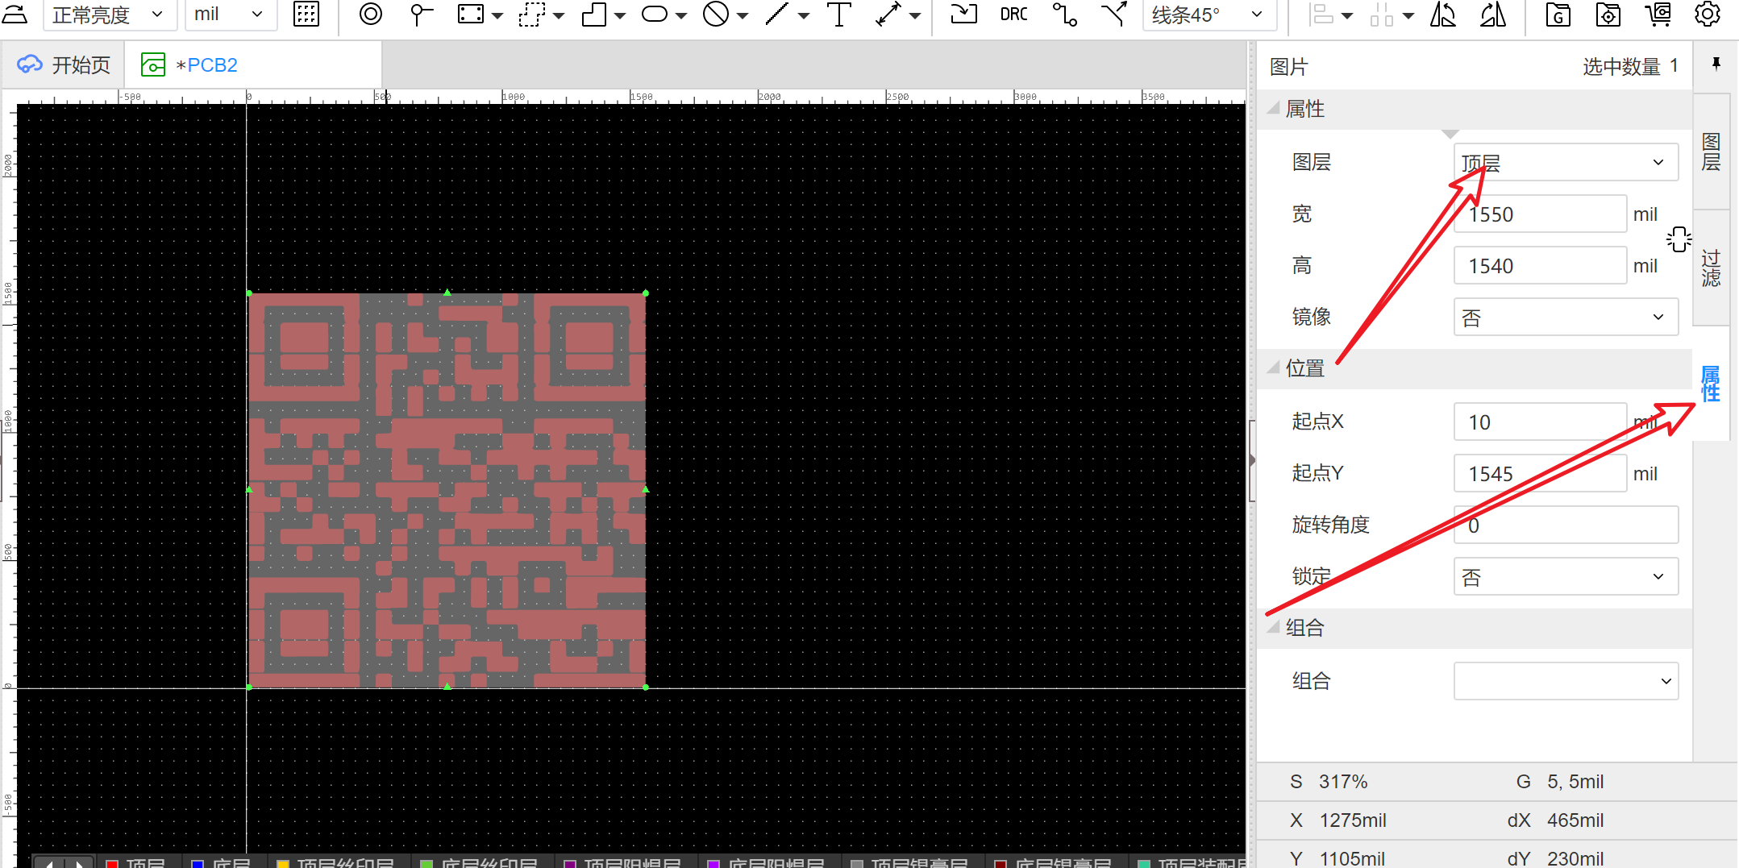Expand the rectangle tool arrow options
The width and height of the screenshot is (1739, 868).
click(497, 16)
